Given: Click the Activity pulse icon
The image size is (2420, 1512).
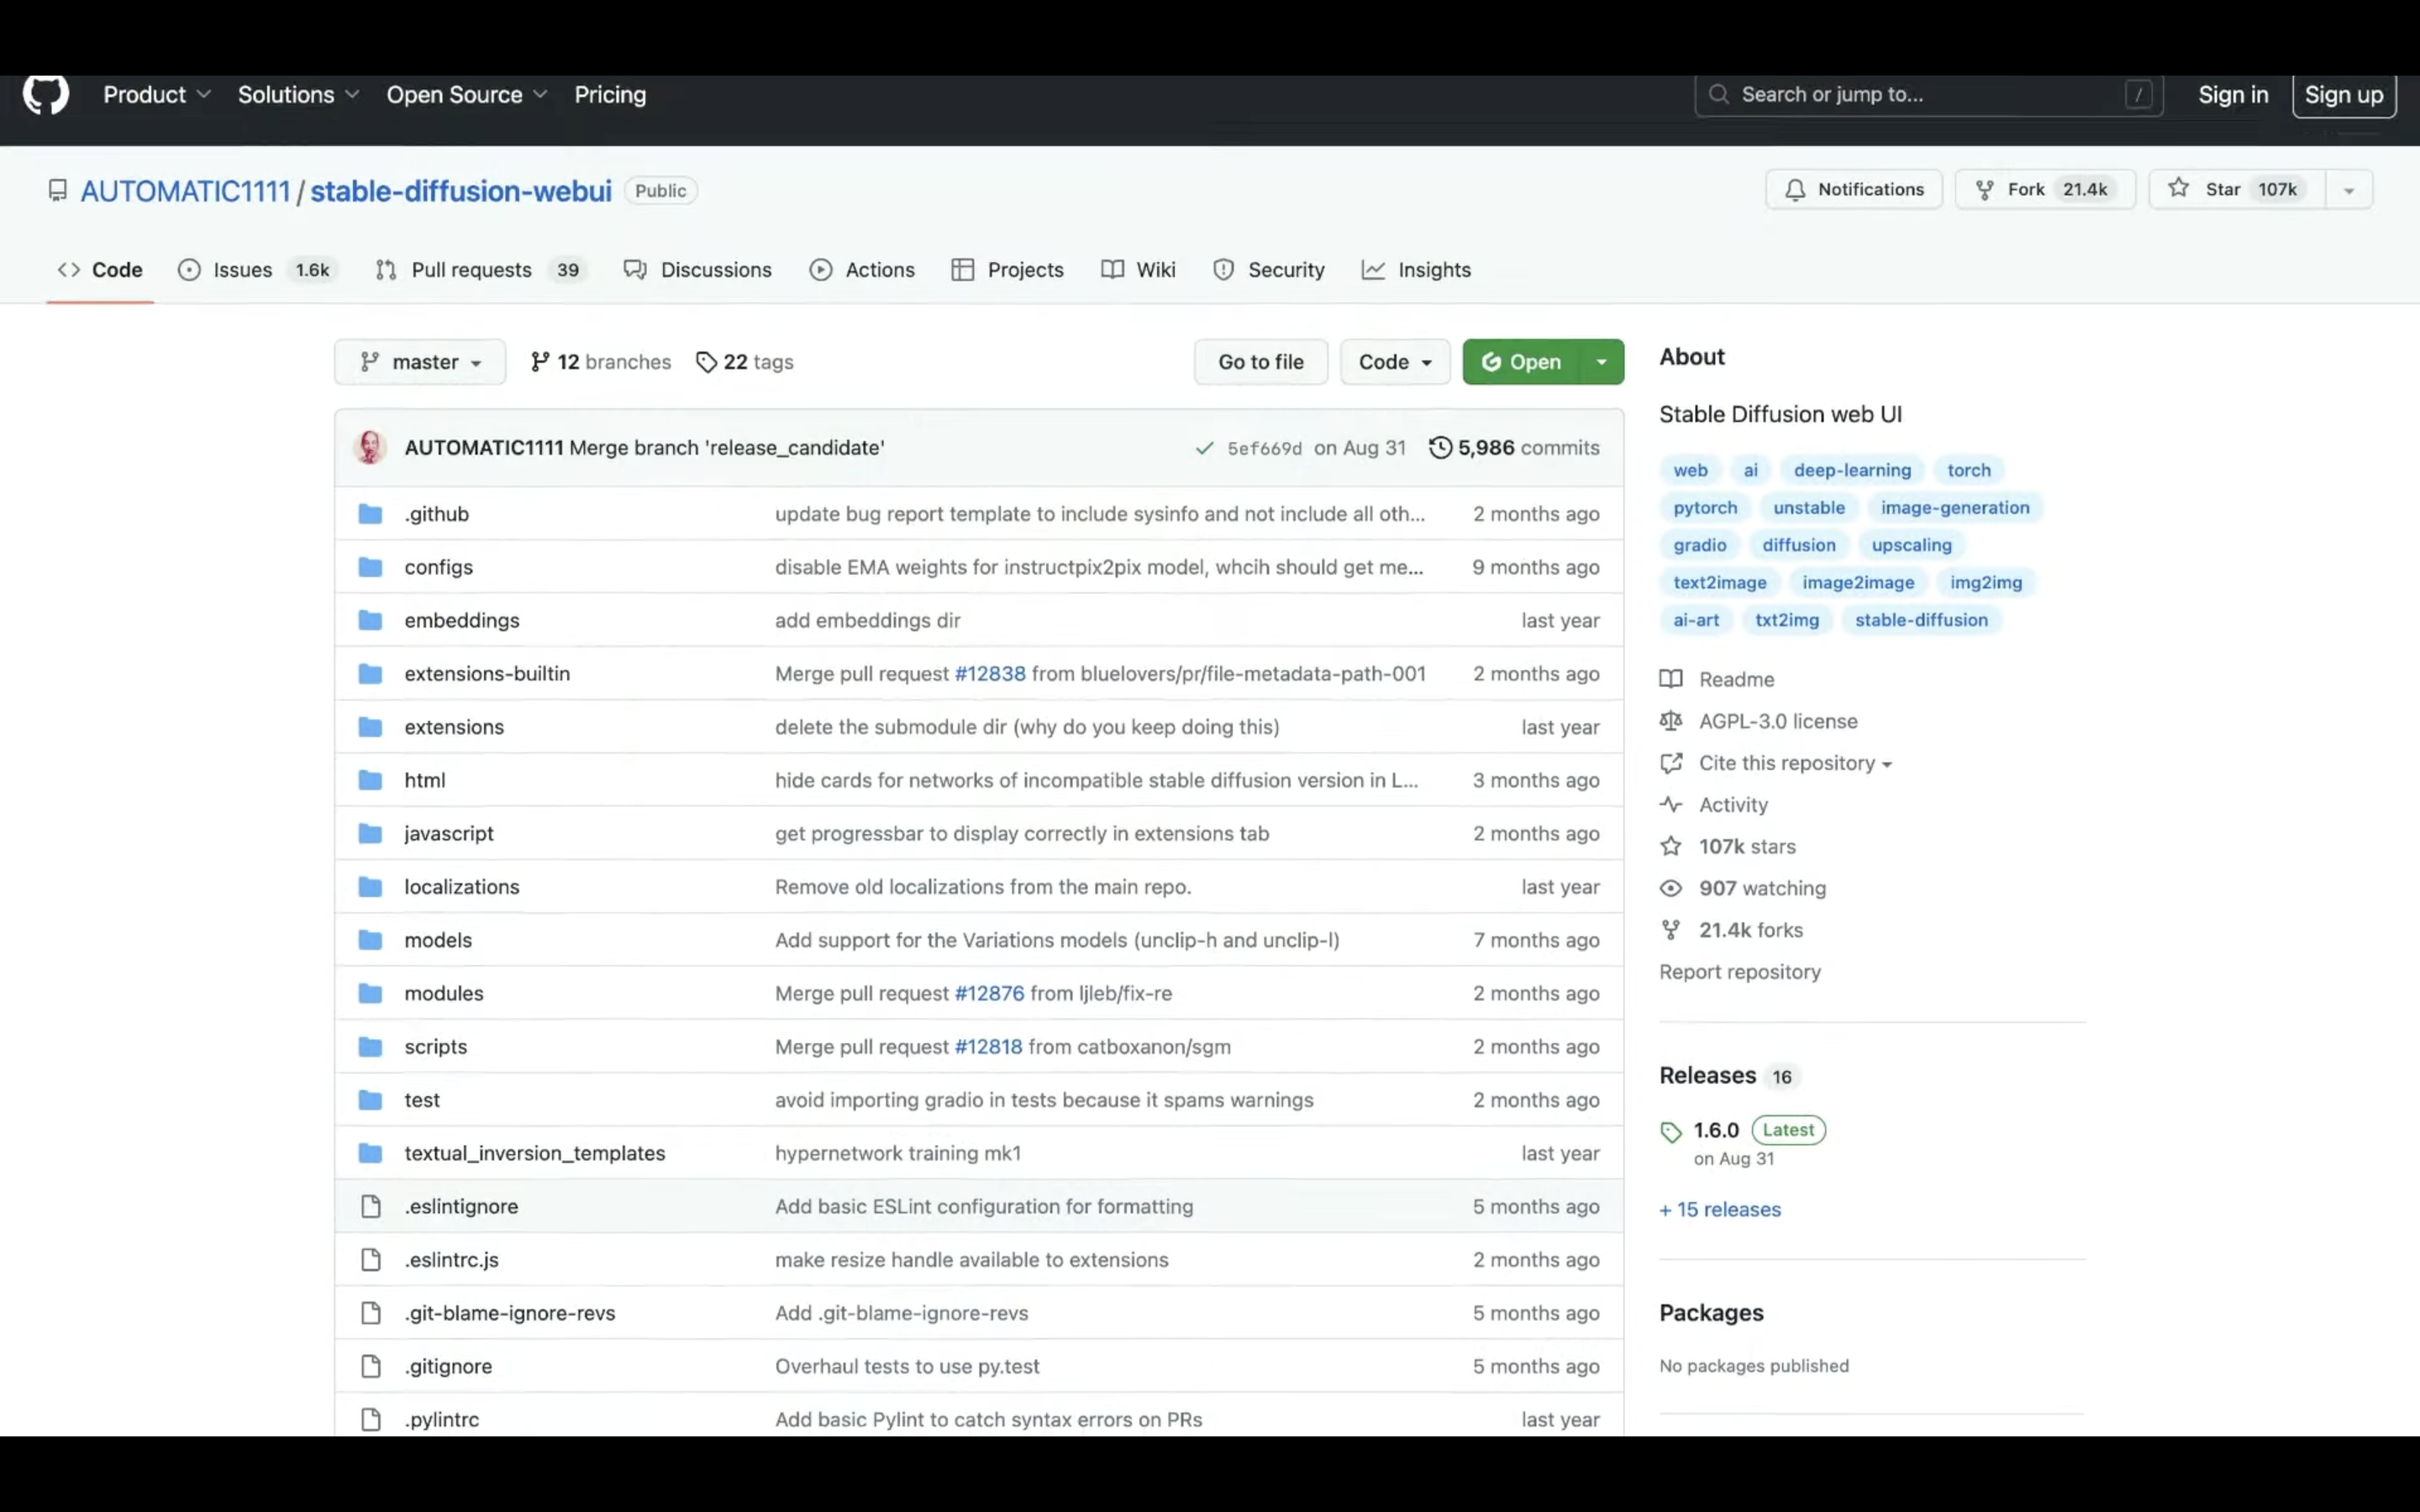Looking at the screenshot, I should [x=1671, y=804].
